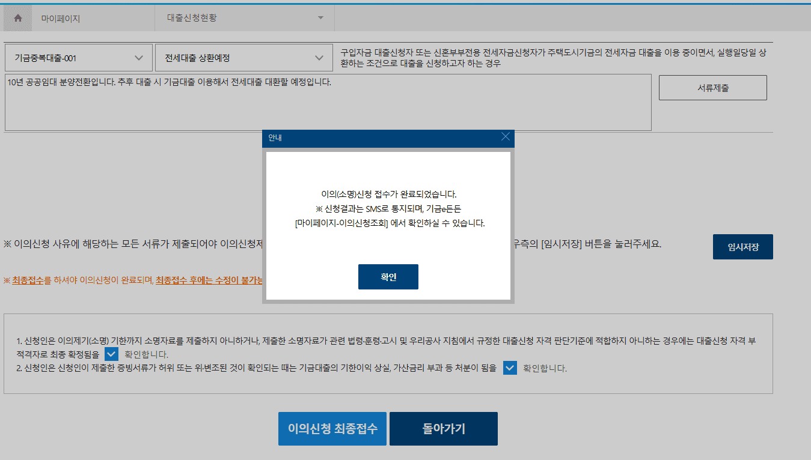Expand the 기금중복대출-001 selection dropdown

click(78, 57)
